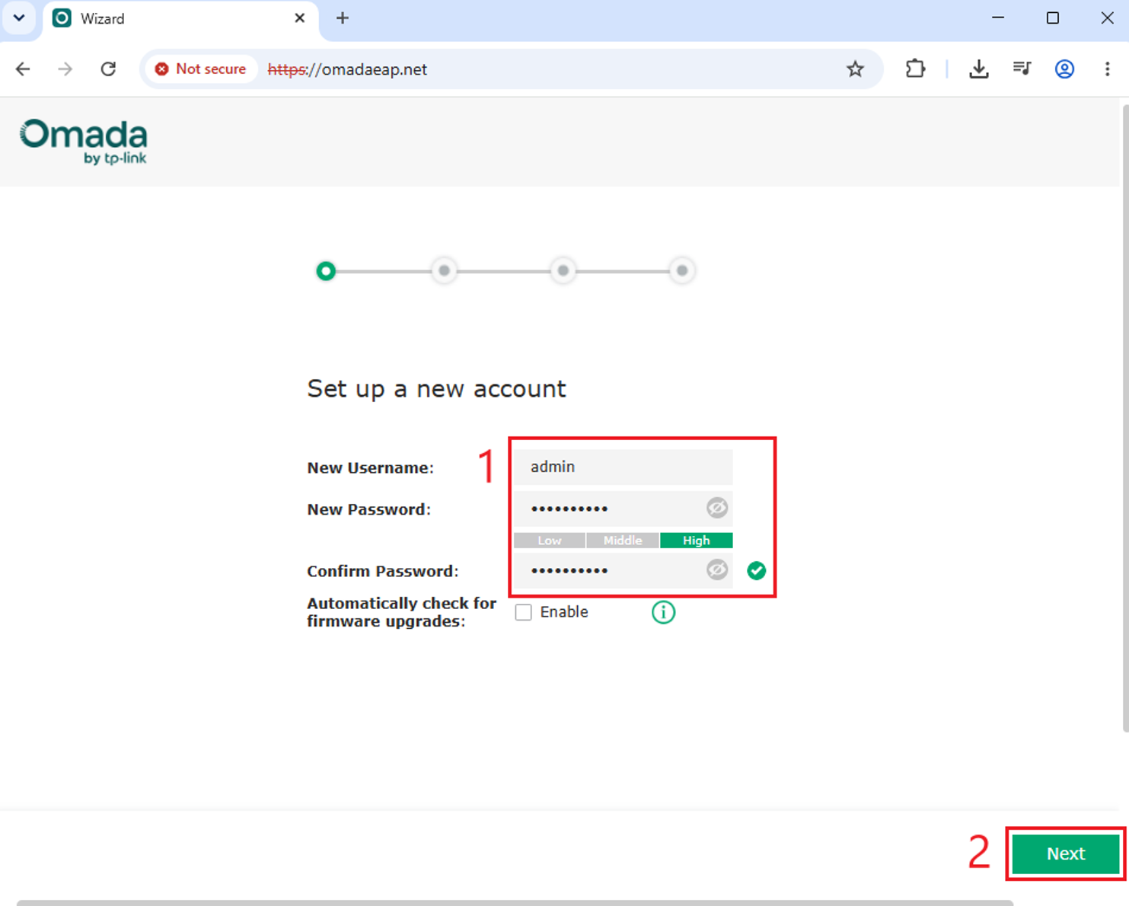Show the Confirm Password via eye icon

pyautogui.click(x=716, y=569)
